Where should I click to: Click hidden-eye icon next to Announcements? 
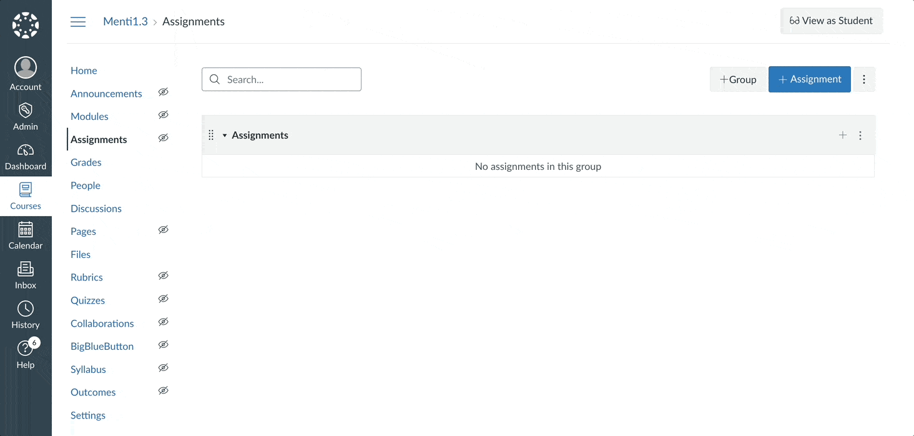point(164,92)
